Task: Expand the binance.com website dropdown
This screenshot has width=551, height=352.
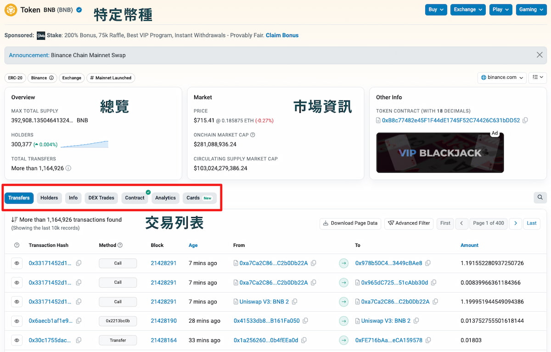Action: coord(501,78)
